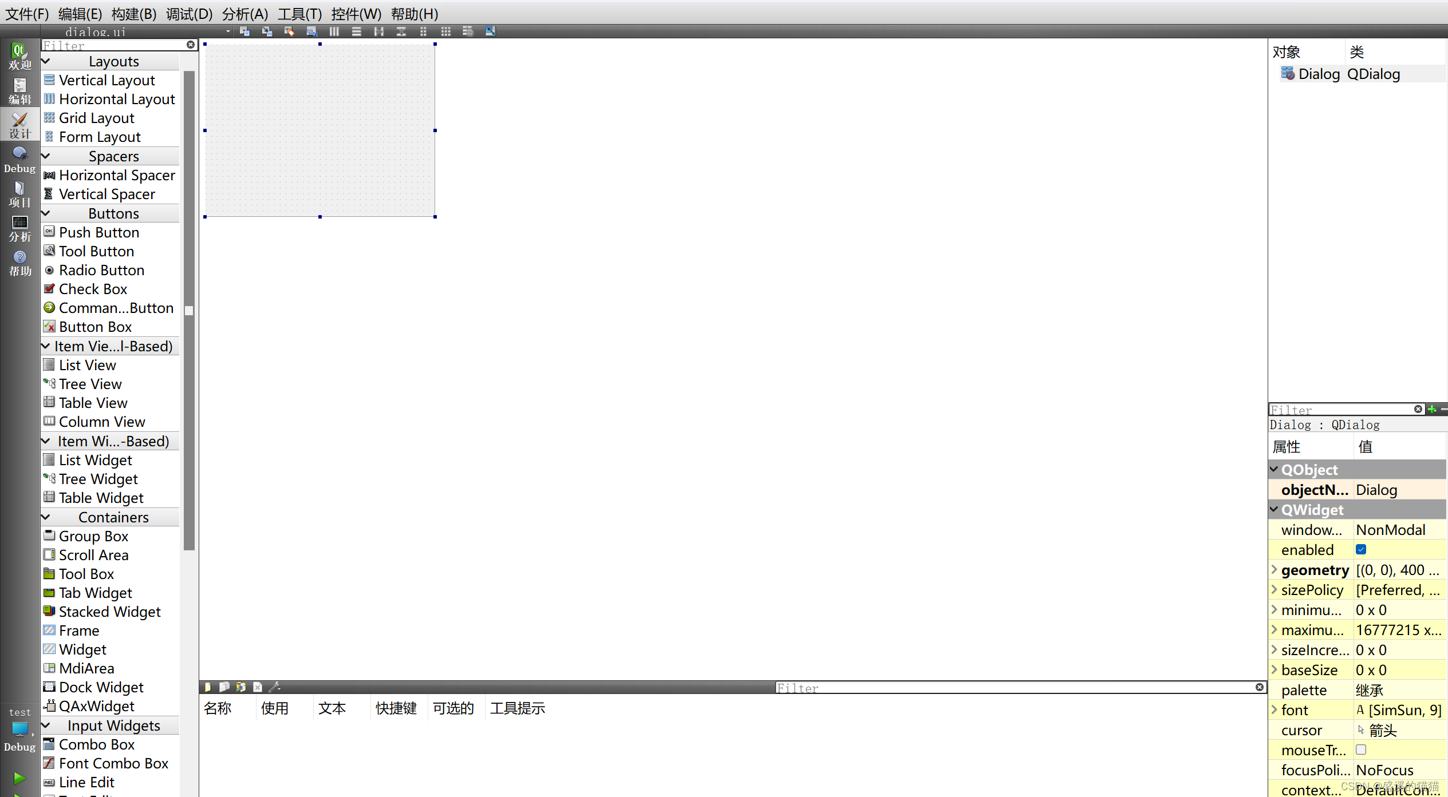This screenshot has width=1448, height=797.
Task: Toggle the mouseTracking property checkbox
Action: coord(1361,750)
